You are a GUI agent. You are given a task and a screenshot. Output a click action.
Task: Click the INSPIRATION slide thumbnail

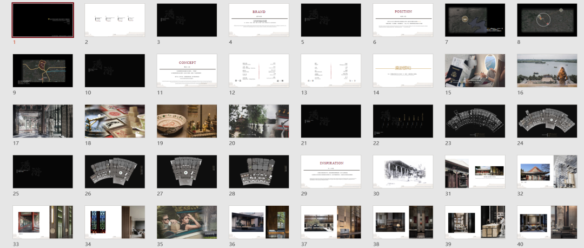pos(331,172)
